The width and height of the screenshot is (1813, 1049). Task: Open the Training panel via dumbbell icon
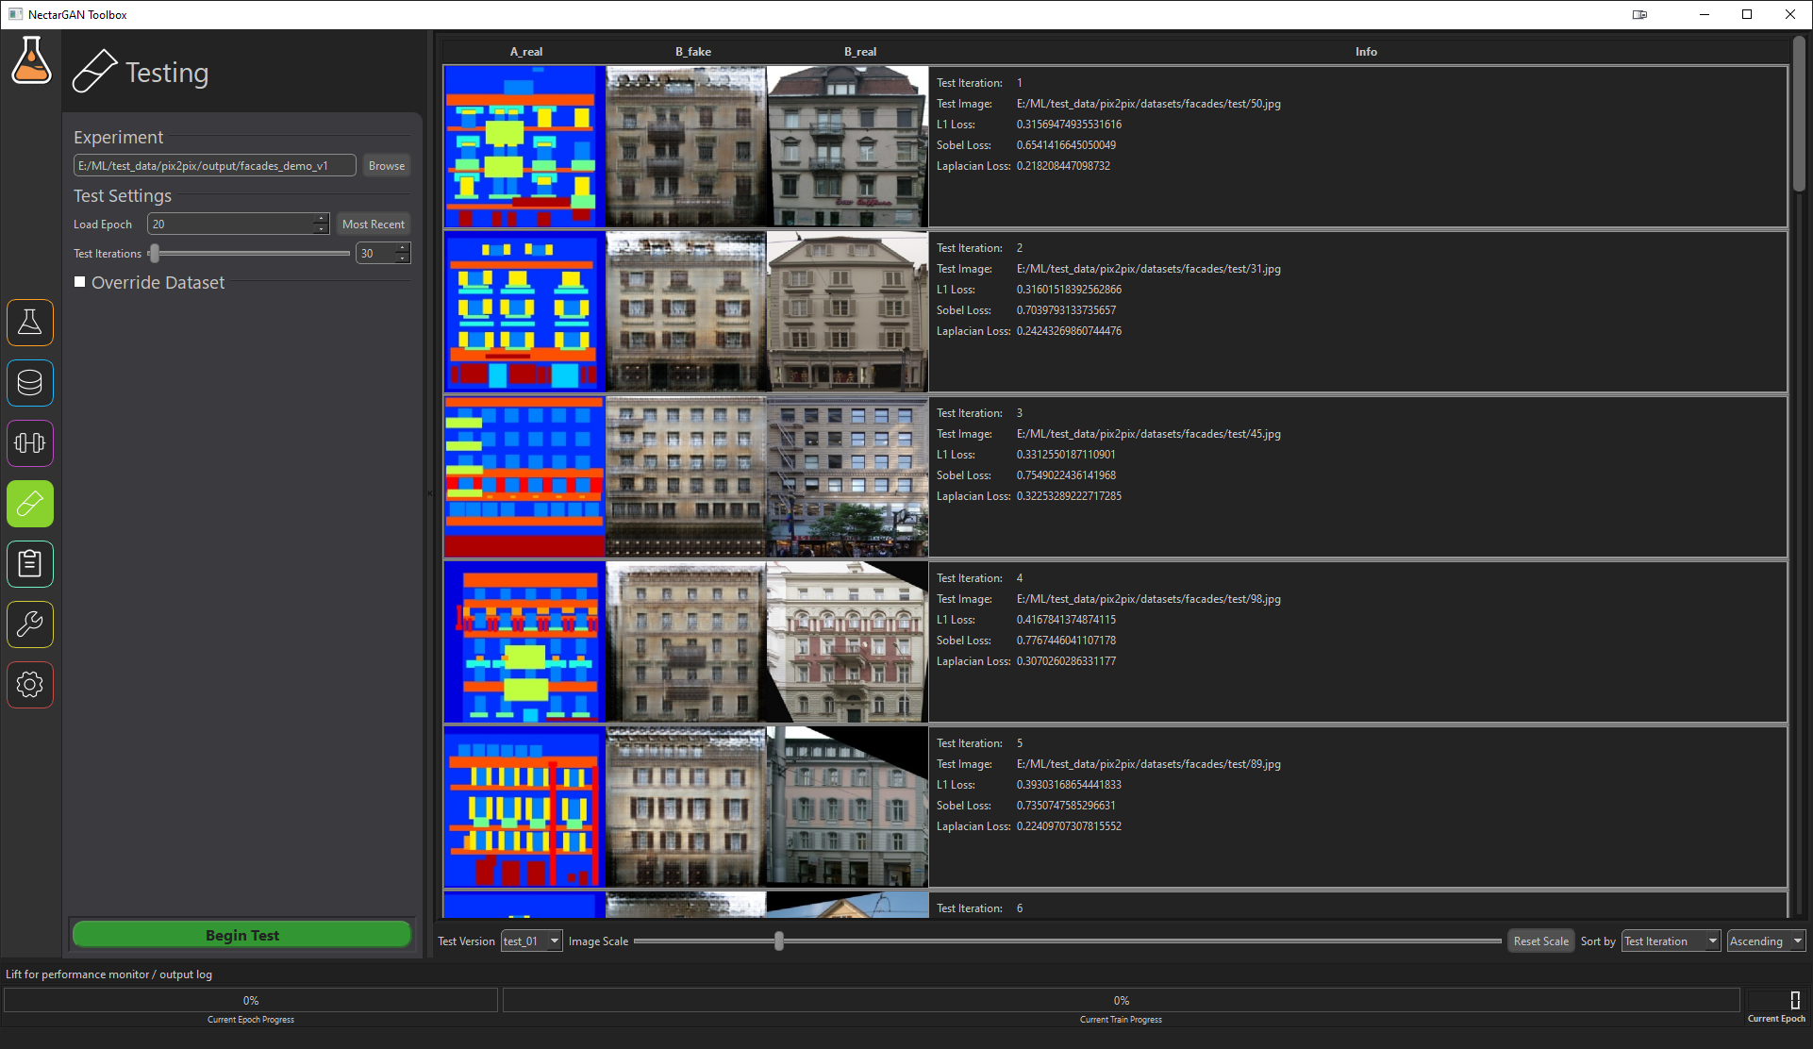tap(30, 443)
